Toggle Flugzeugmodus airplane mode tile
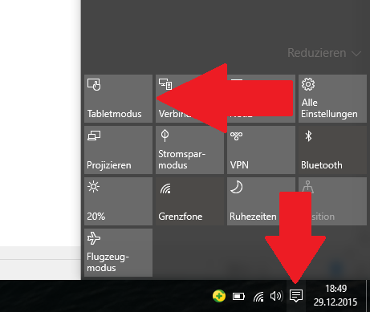370x312 pixels. 118,253
